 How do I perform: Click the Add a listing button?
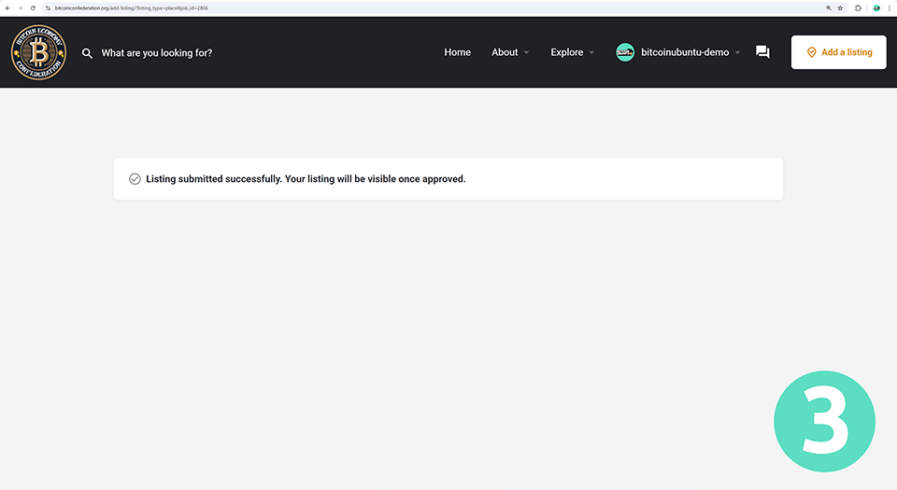(x=838, y=52)
